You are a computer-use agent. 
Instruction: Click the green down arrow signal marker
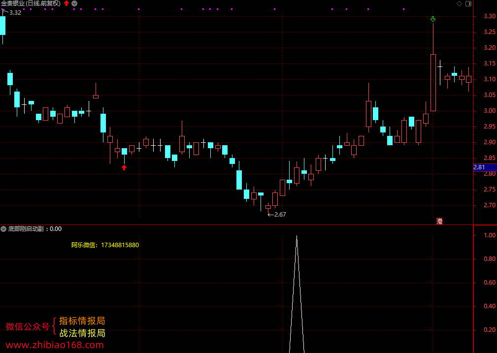pos(433,19)
